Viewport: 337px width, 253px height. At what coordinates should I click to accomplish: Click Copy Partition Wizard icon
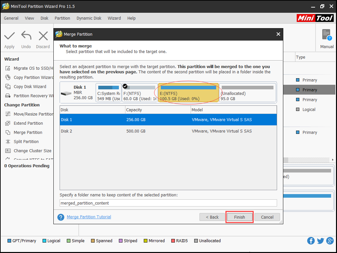[8, 77]
